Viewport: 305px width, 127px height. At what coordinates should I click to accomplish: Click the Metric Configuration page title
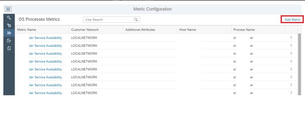point(152,9)
